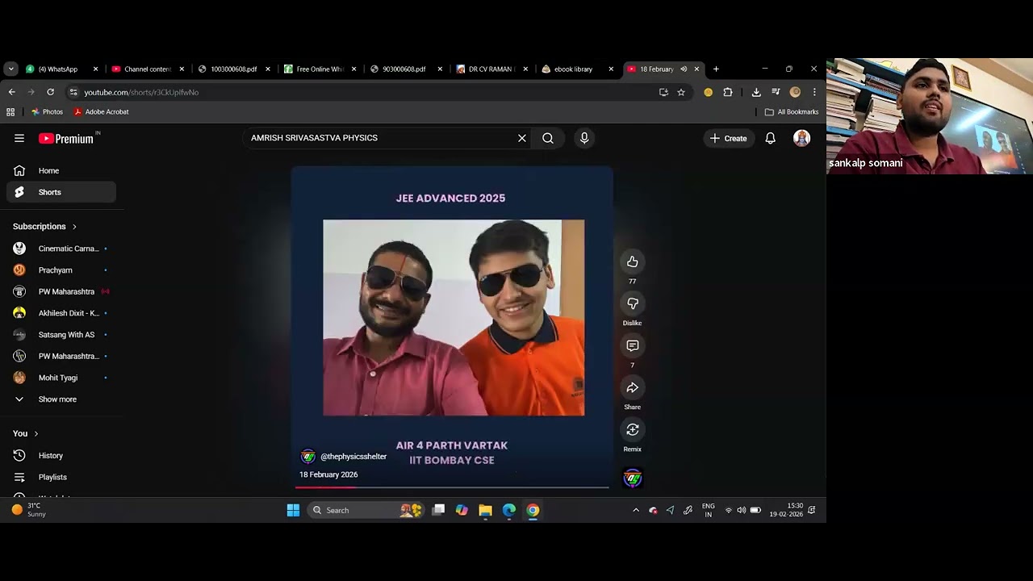This screenshot has width=1033, height=581.
Task: Open the Short's comments
Action: (x=633, y=345)
